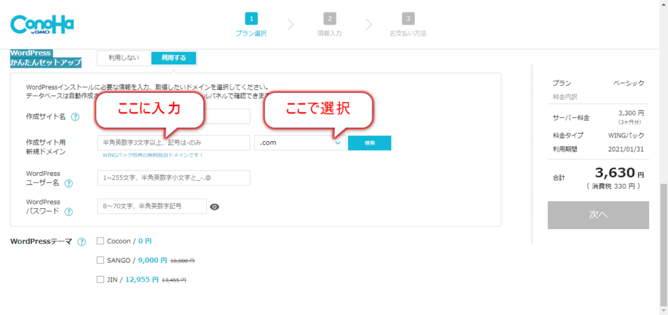
Task: Check the JIN theme checkbox
Action: [x=100, y=279]
